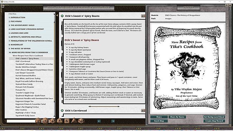Click Create Map Record button
This screenshot has width=233, height=131.
[x=214, y=121]
